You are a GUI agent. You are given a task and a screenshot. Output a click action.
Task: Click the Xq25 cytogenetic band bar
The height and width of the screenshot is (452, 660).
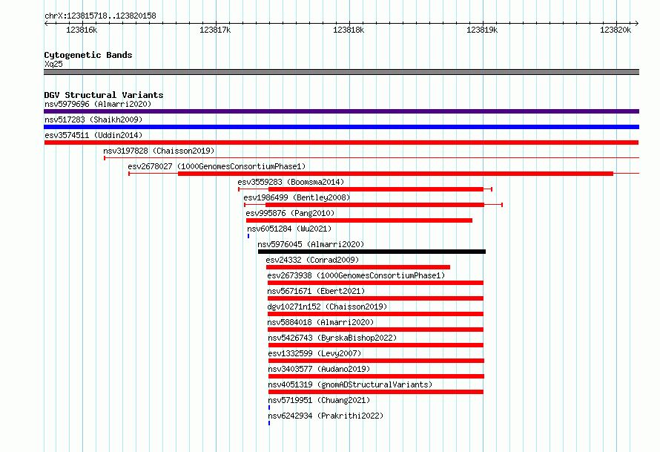point(341,72)
